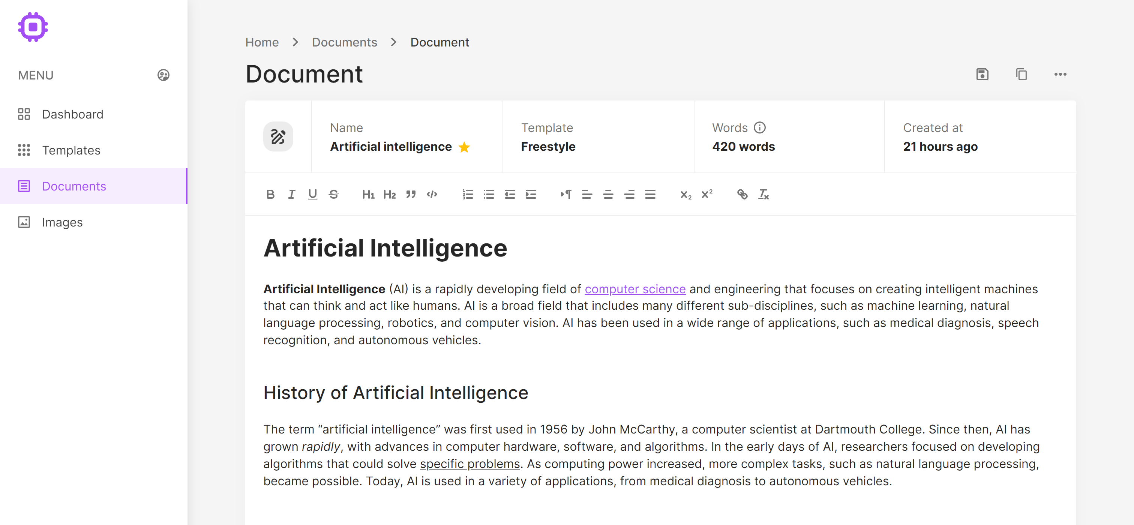Screen dimensions: 1134x525
Task: Apply H2 heading style
Action: click(x=389, y=194)
